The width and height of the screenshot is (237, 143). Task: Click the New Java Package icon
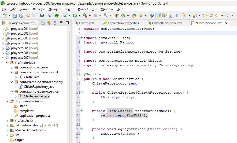pos(117,16)
